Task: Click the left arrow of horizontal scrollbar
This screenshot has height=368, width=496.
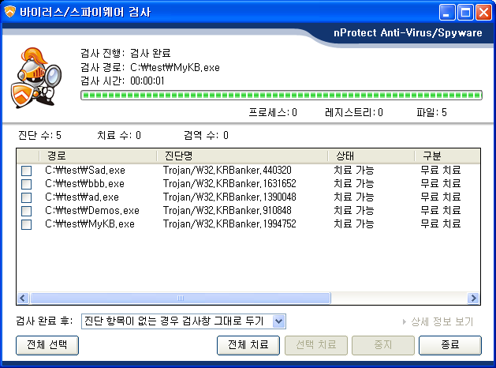Action: point(23,298)
